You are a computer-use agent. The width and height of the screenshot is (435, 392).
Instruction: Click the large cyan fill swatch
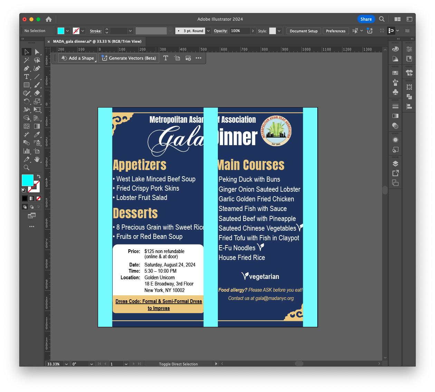28,180
